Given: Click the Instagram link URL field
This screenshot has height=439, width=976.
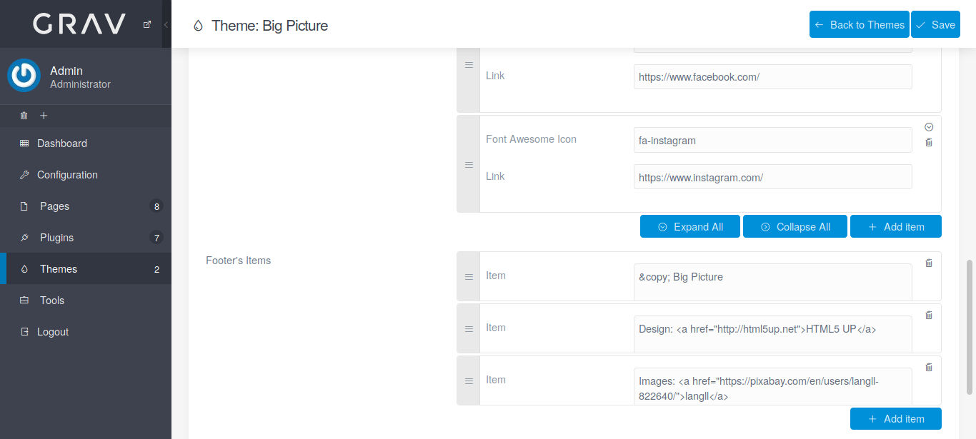Looking at the screenshot, I should coord(772,177).
